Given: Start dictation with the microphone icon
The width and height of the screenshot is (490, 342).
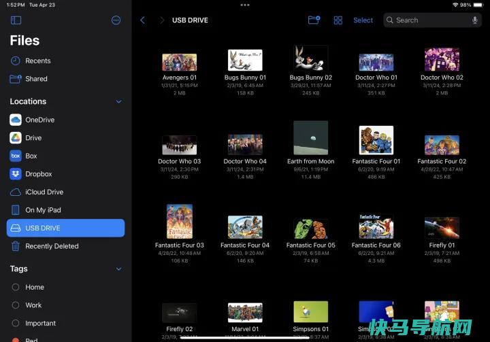Looking at the screenshot, I should click(474, 20).
